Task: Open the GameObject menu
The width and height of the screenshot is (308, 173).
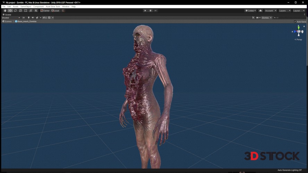Action: tap(26, 7)
